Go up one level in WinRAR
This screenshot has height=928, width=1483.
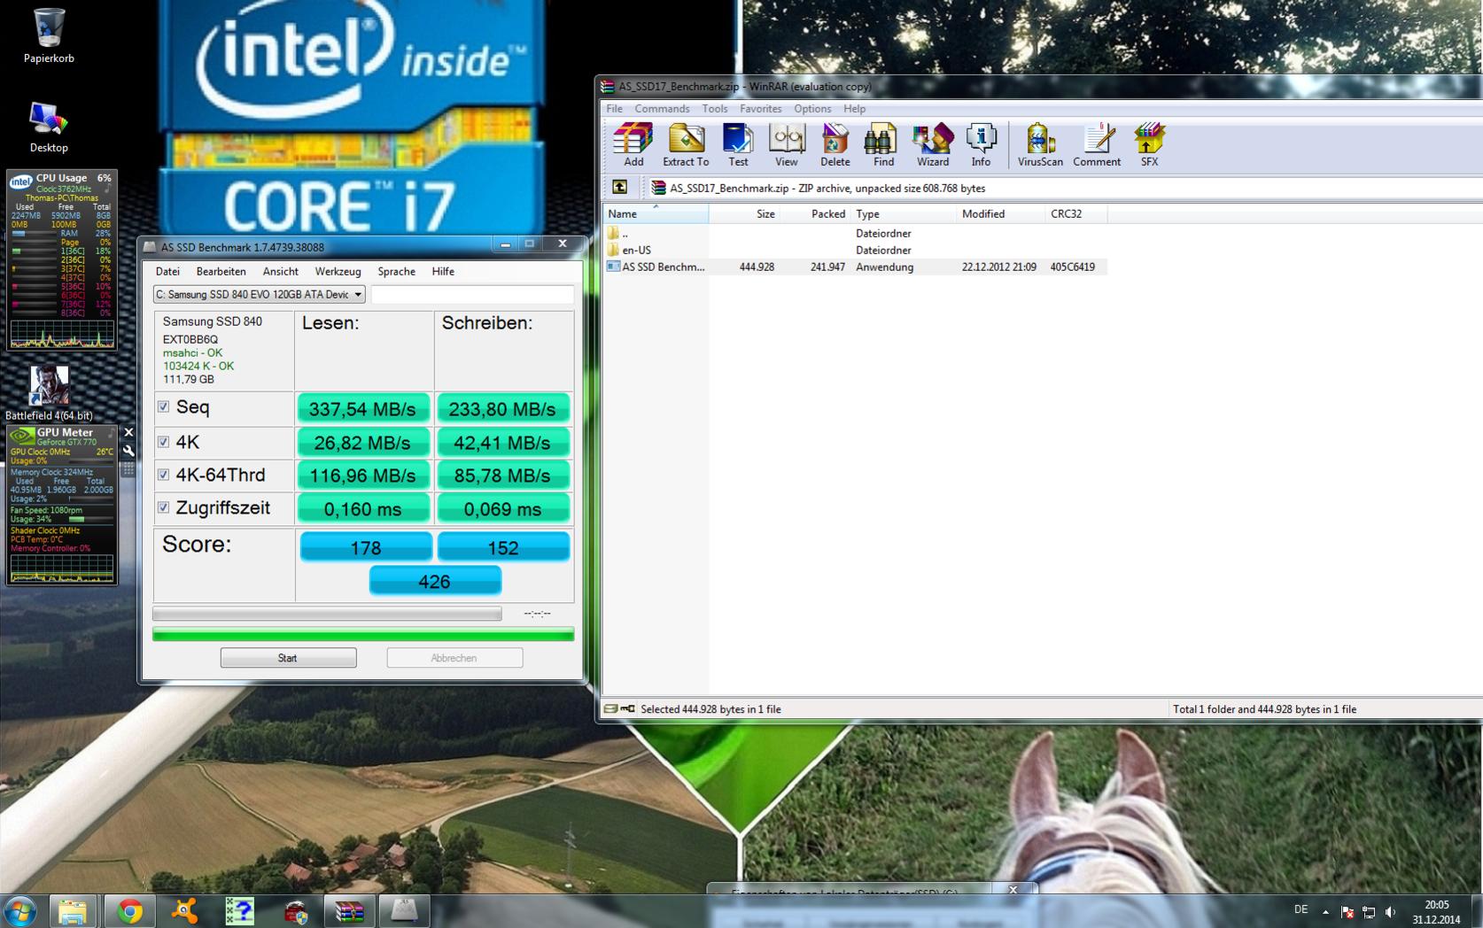coord(620,188)
